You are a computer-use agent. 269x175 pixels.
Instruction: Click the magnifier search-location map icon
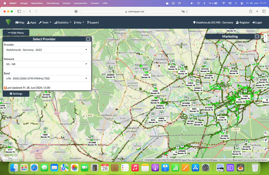pyautogui.click(x=265, y=133)
